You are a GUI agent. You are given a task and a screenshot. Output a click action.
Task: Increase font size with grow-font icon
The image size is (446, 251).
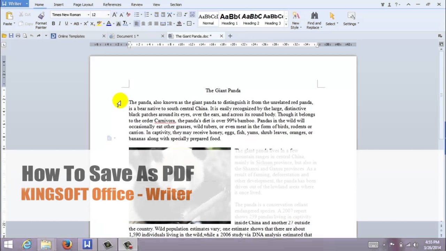click(x=114, y=15)
